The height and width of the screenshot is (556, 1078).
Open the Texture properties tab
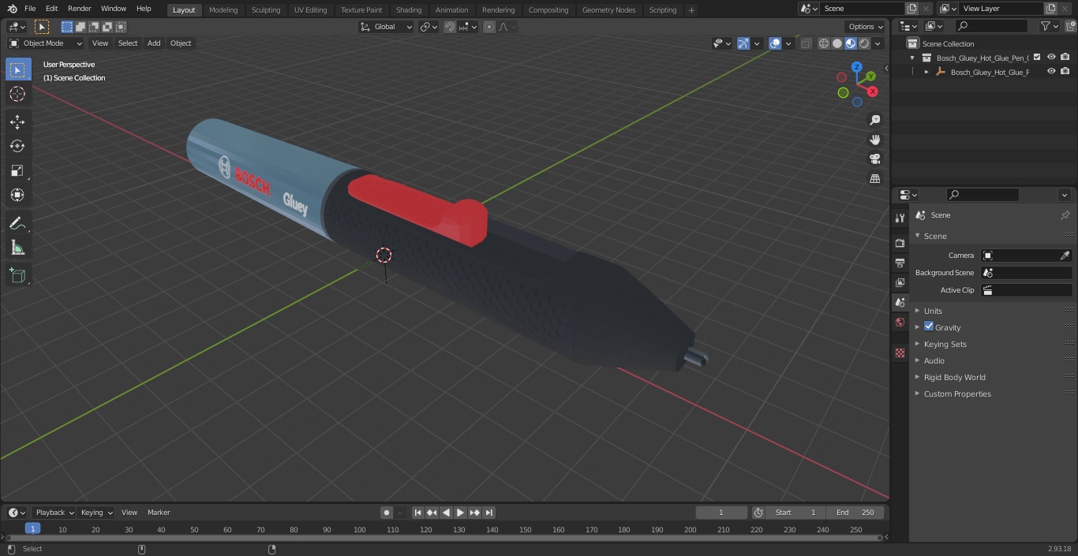pyautogui.click(x=900, y=353)
